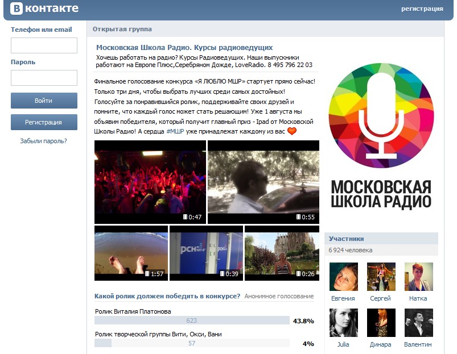457x354 pixels.
Task: Open Julia's profile photo
Action: (344, 323)
